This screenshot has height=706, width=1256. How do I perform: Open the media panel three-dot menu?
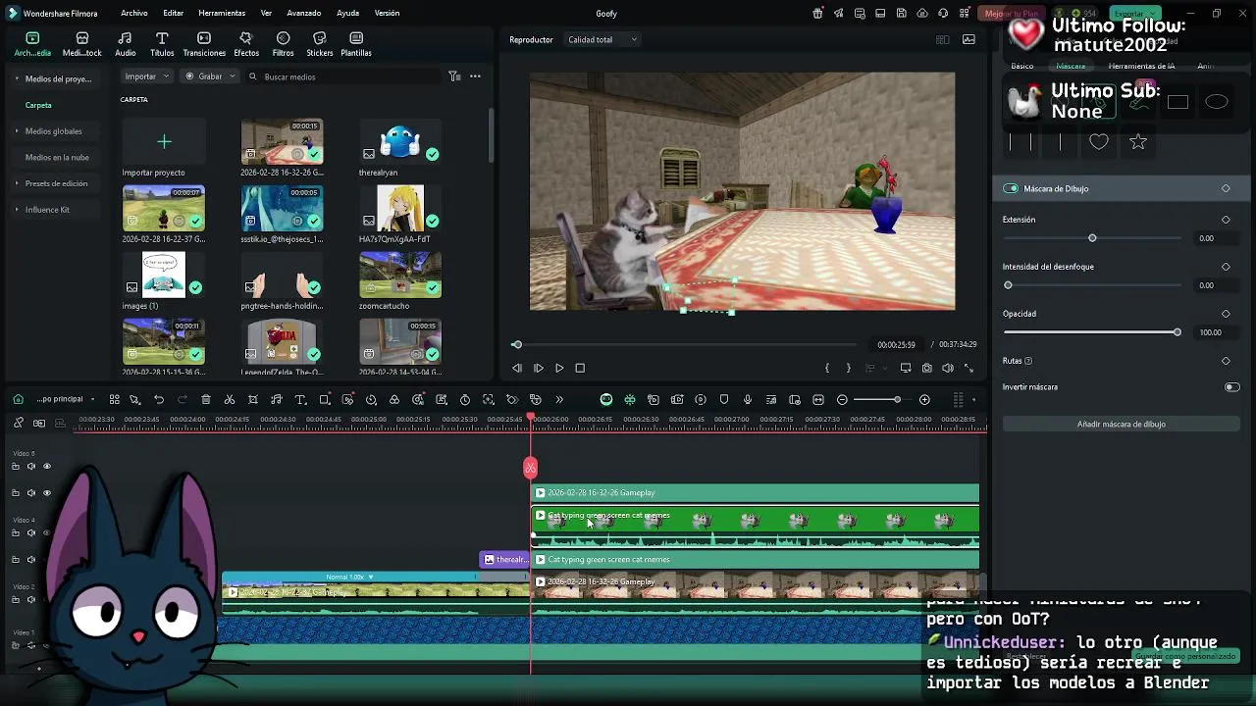[x=475, y=76]
